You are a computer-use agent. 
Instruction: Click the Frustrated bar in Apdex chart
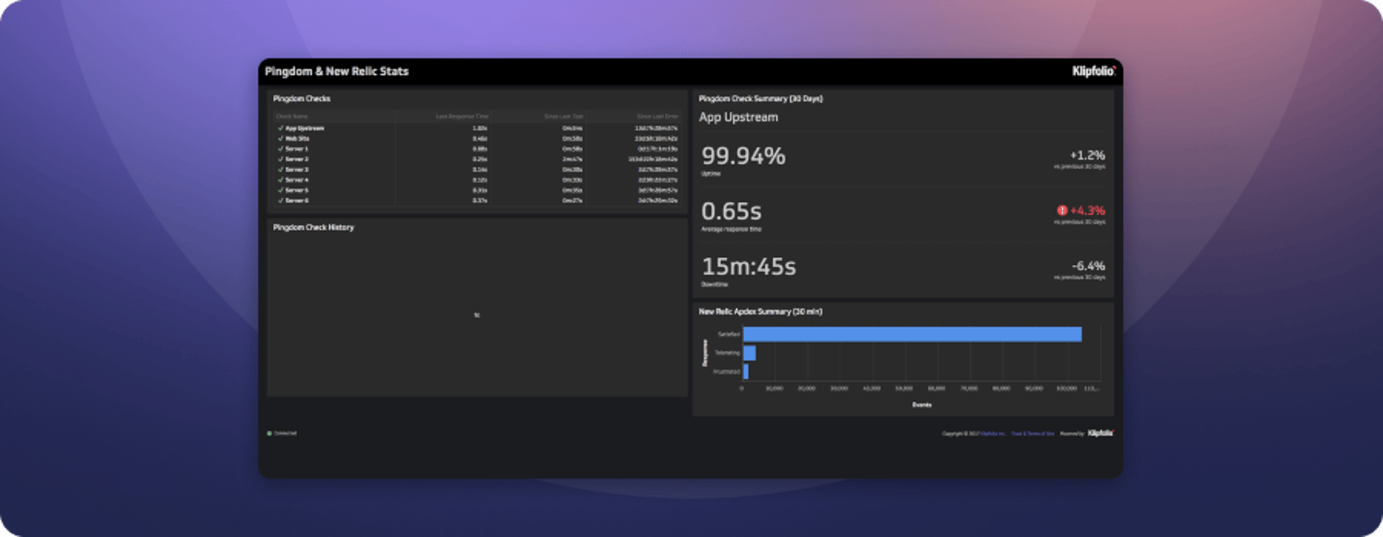point(746,371)
